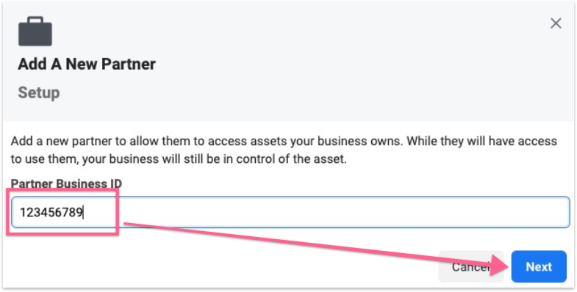
Task: Cancel adding a new partner
Action: pyautogui.click(x=465, y=266)
